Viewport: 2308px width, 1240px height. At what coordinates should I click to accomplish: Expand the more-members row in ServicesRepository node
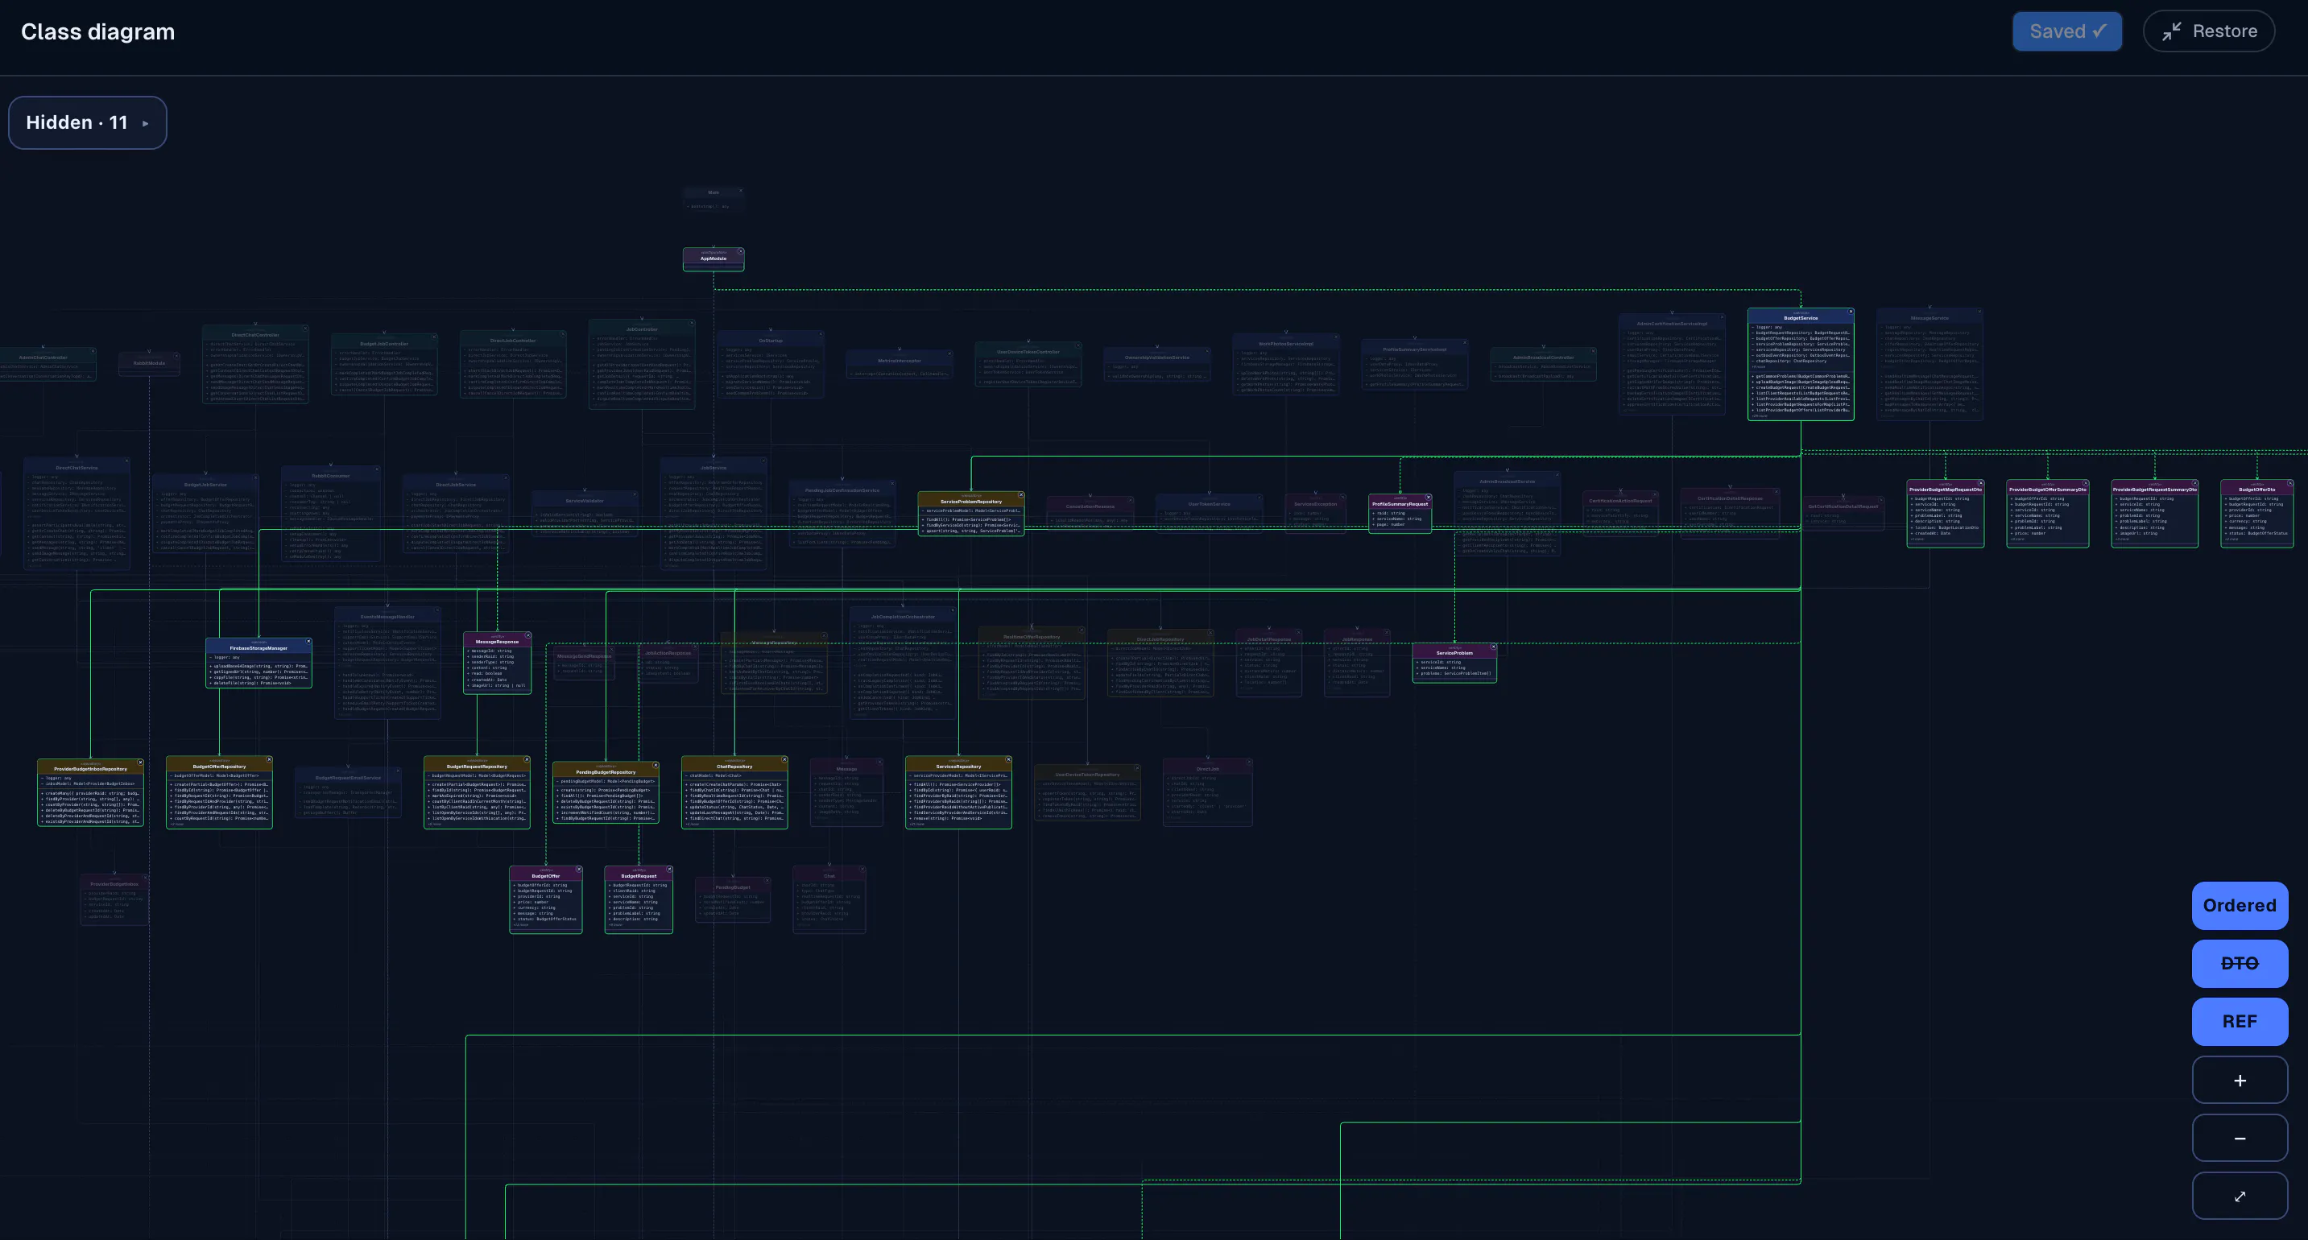(916, 825)
